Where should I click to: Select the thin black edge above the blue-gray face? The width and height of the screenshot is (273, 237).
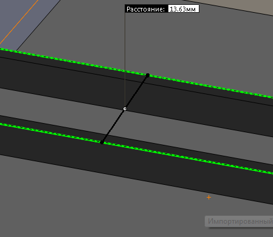pyautogui.click(x=38, y=25)
